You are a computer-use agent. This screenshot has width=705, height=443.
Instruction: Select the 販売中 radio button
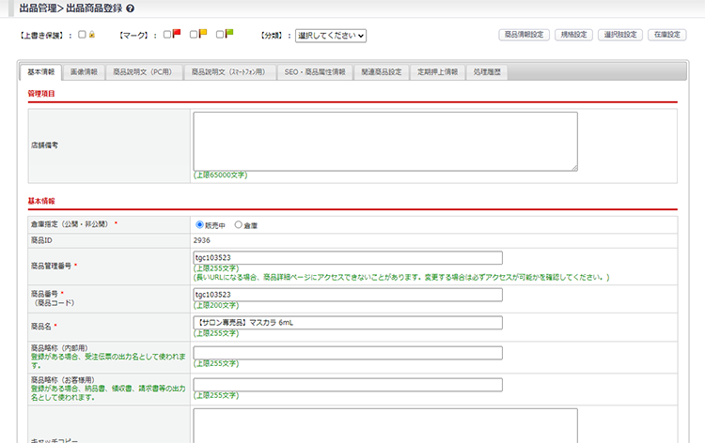[199, 225]
